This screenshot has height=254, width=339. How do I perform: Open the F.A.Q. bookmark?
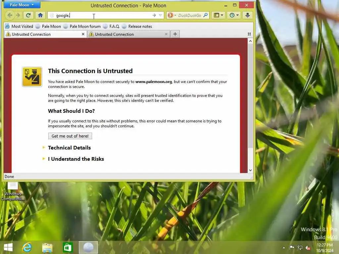click(111, 26)
